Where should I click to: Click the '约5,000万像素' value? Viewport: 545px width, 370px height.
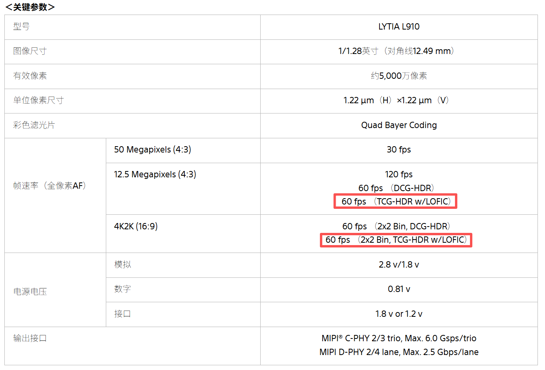[x=399, y=76]
